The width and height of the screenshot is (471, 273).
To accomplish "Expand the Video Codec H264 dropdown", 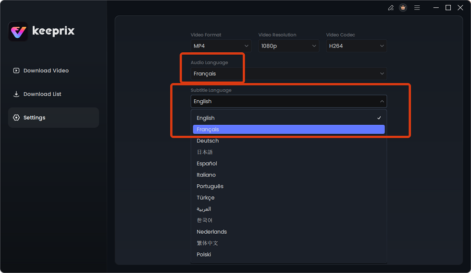I will [x=356, y=46].
